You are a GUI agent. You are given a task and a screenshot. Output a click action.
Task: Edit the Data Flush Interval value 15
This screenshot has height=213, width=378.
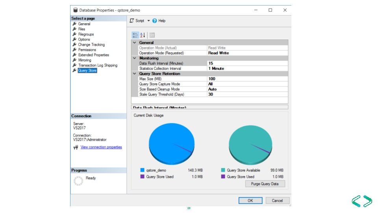247,63
